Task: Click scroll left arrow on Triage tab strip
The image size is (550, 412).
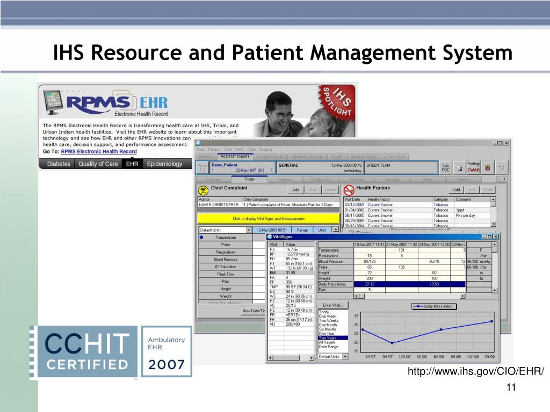Action: 500,179
